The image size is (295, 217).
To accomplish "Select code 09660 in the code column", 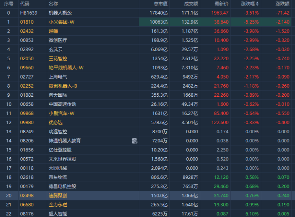I will pos(27,67).
